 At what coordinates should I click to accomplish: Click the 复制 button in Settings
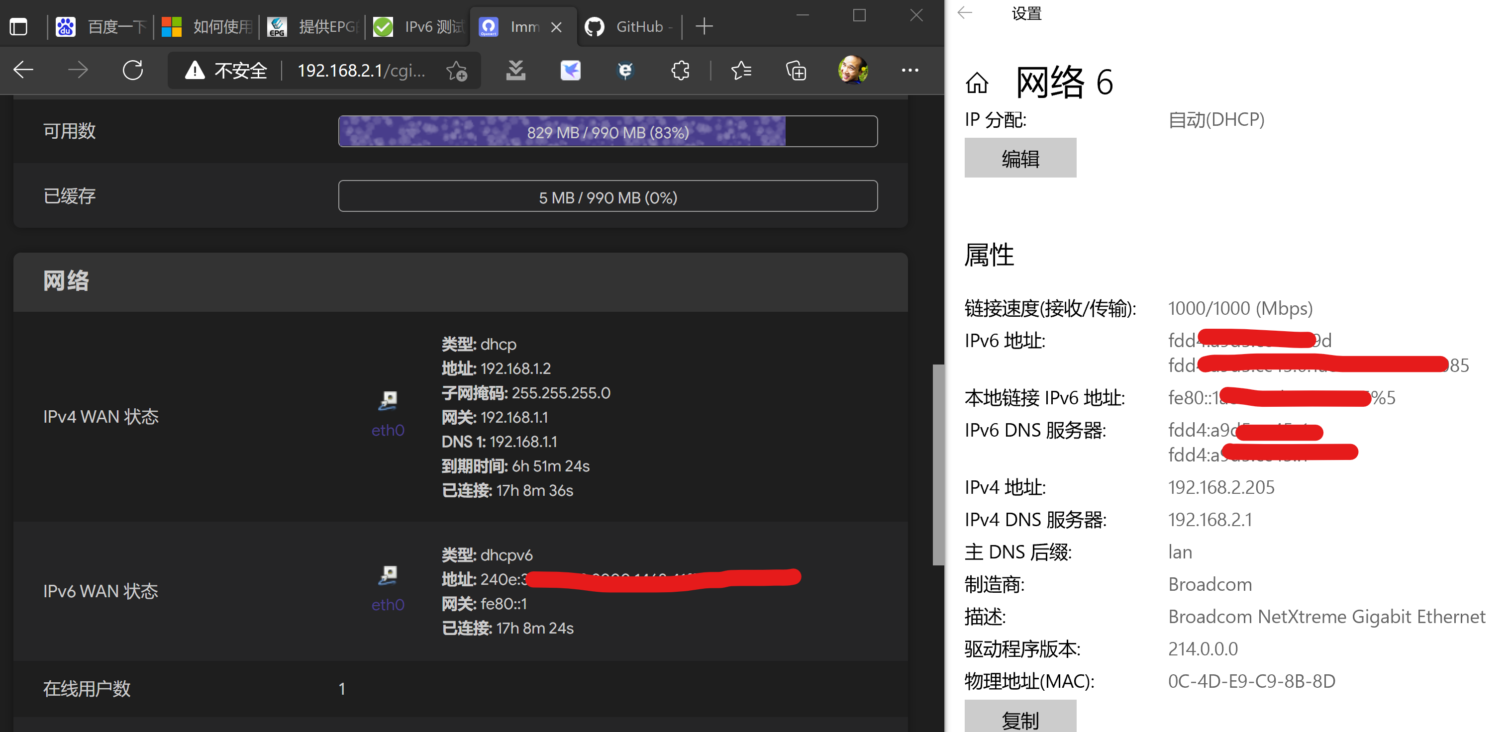point(1020,716)
